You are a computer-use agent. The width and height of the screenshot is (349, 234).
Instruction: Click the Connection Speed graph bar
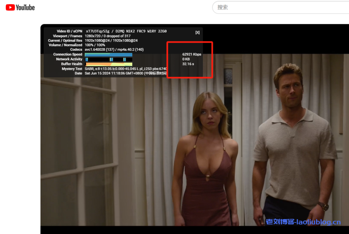[108, 54]
